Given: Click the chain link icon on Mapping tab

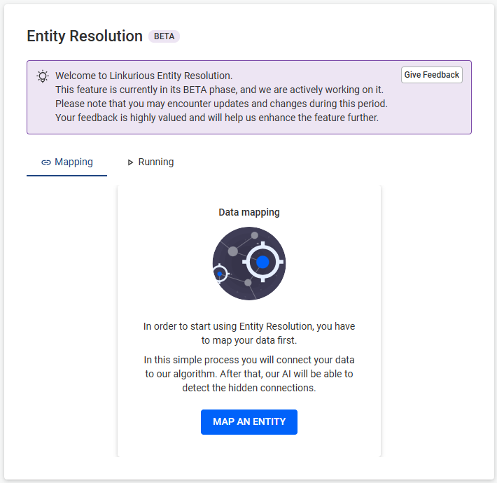Looking at the screenshot, I should pos(46,162).
